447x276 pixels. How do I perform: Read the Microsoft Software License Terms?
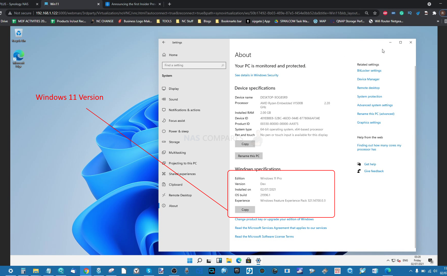(x=264, y=237)
